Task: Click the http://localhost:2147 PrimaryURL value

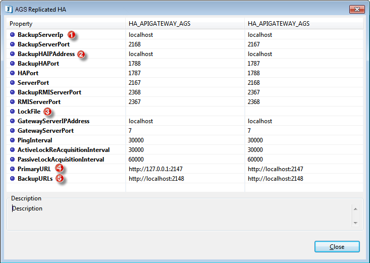Action: 276,169
